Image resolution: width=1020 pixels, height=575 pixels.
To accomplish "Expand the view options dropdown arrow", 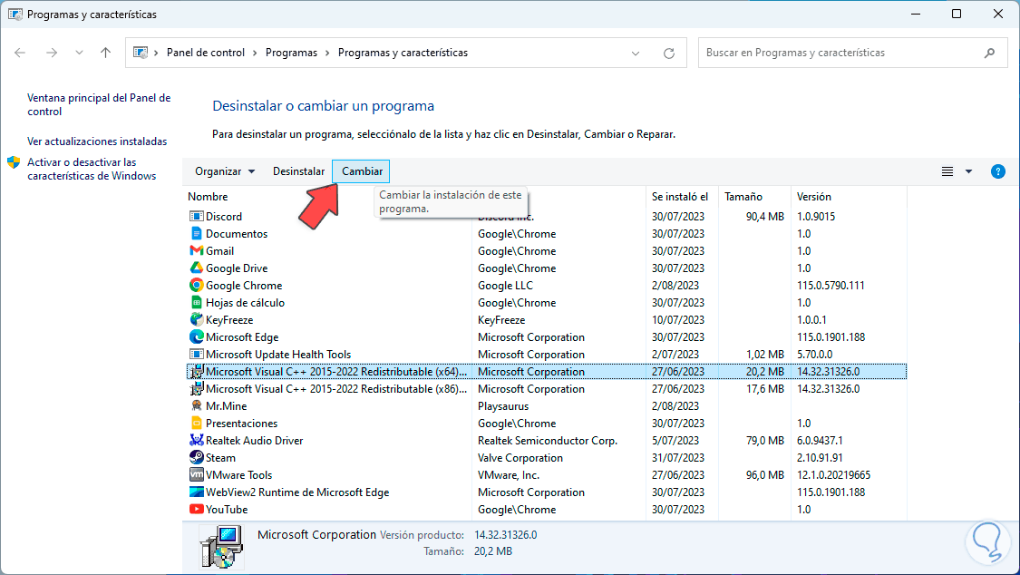I will coord(968,171).
